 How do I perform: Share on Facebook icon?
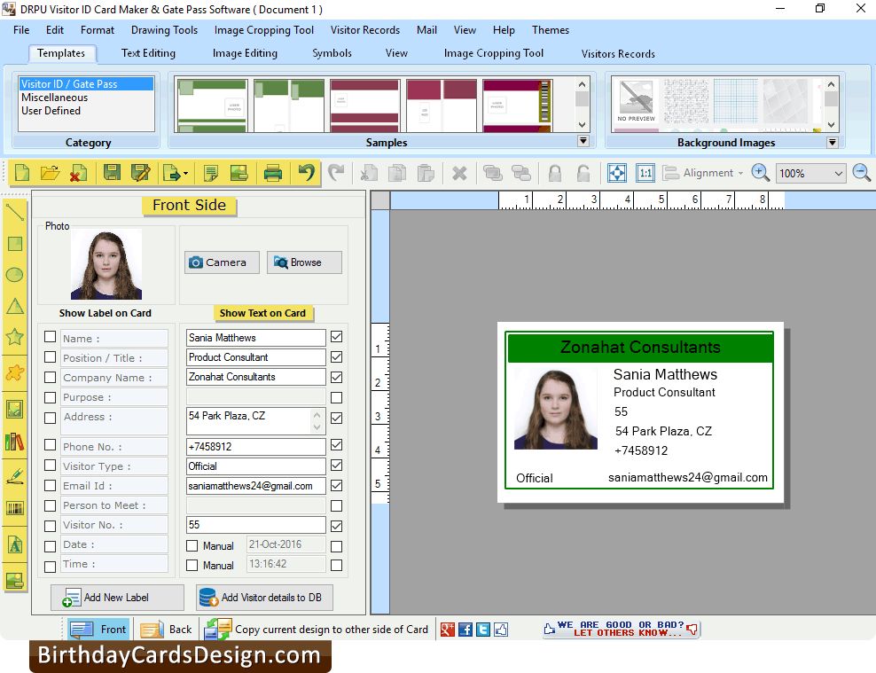[465, 630]
